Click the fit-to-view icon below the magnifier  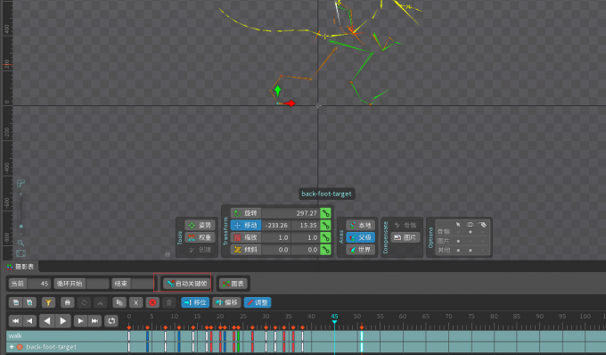tap(20, 253)
